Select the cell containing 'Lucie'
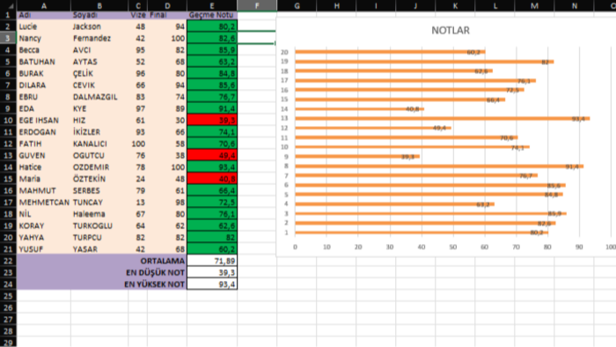This screenshot has height=347, width=616. pyautogui.click(x=44, y=26)
